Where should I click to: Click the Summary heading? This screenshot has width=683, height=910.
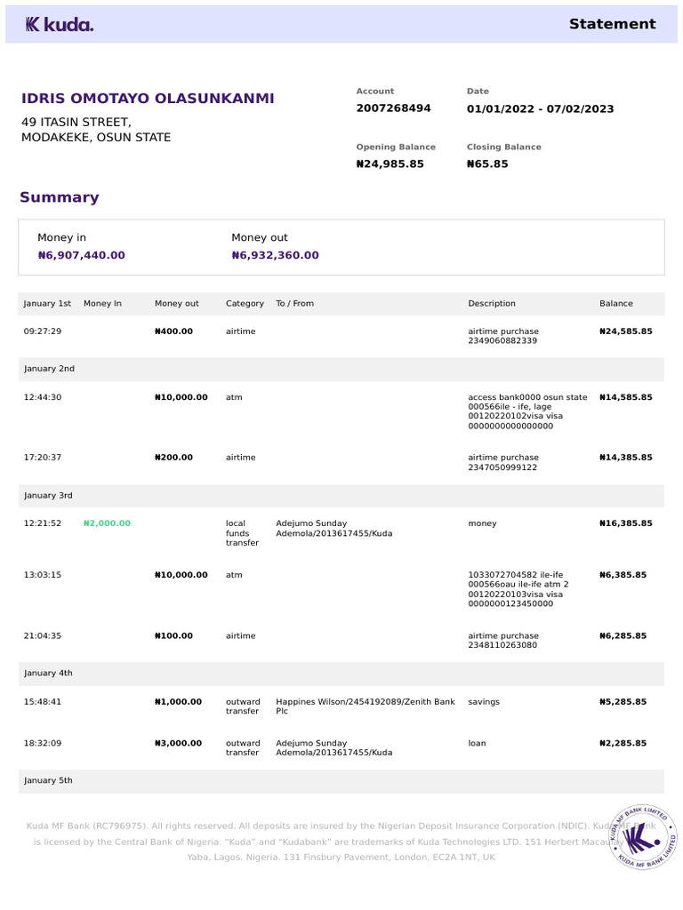click(60, 197)
